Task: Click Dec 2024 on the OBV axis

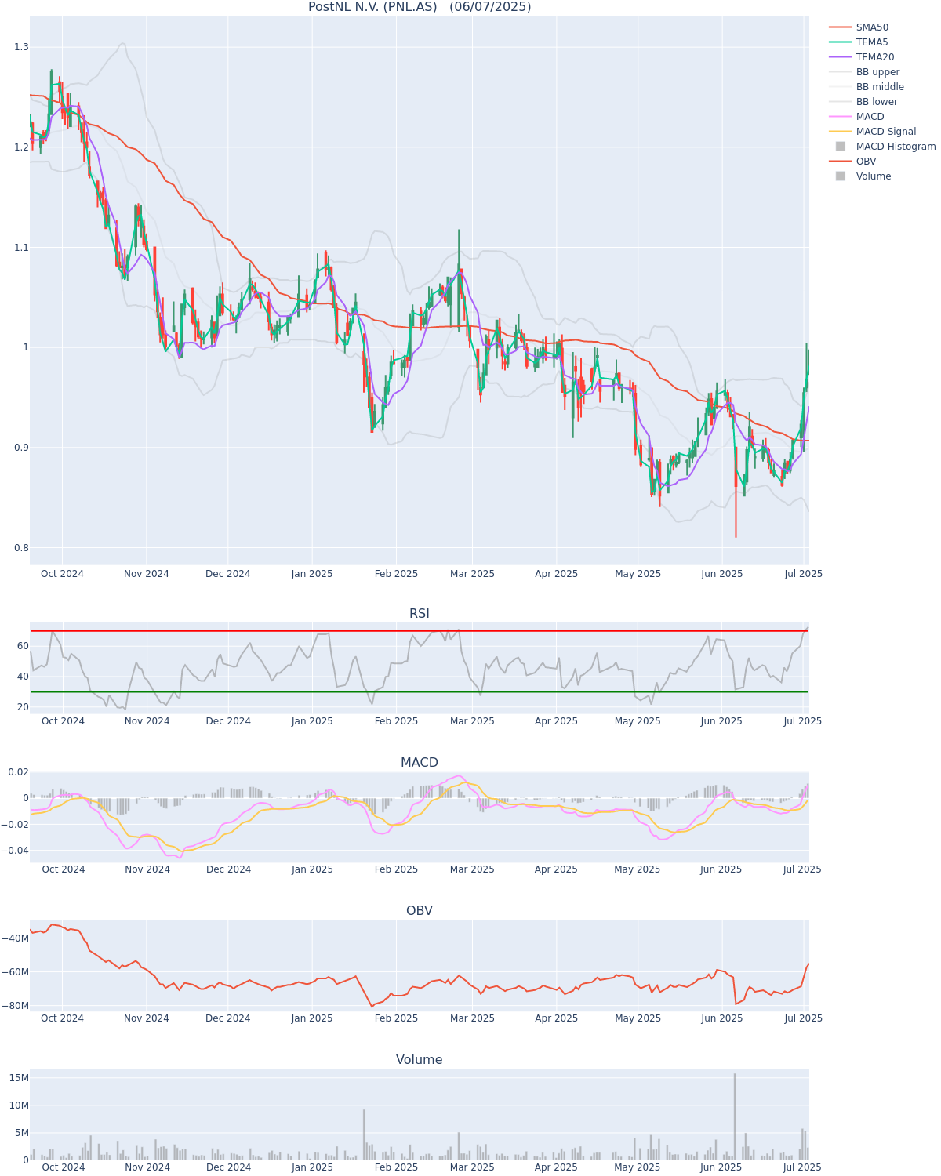Action: [228, 1018]
